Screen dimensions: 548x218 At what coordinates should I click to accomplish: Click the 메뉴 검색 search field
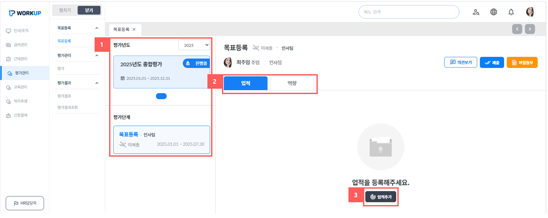click(x=409, y=12)
